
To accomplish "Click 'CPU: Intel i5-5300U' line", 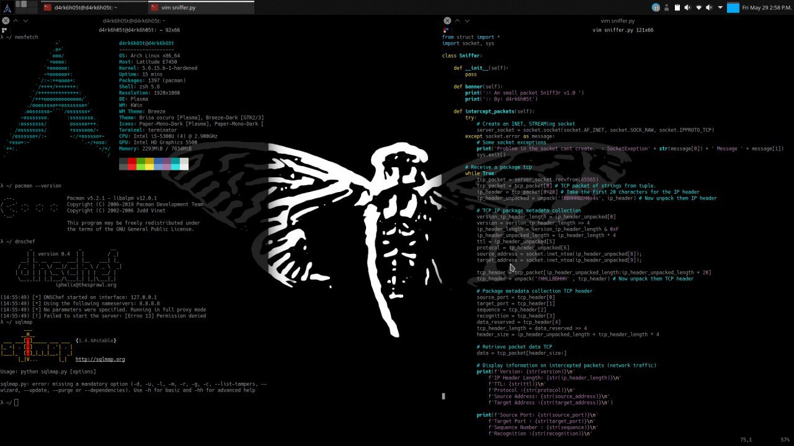I will 168,136.
